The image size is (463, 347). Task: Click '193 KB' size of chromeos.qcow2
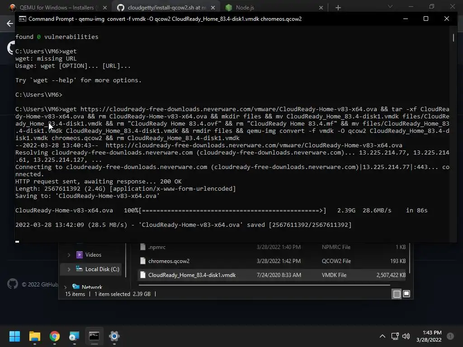pyautogui.click(x=398, y=261)
